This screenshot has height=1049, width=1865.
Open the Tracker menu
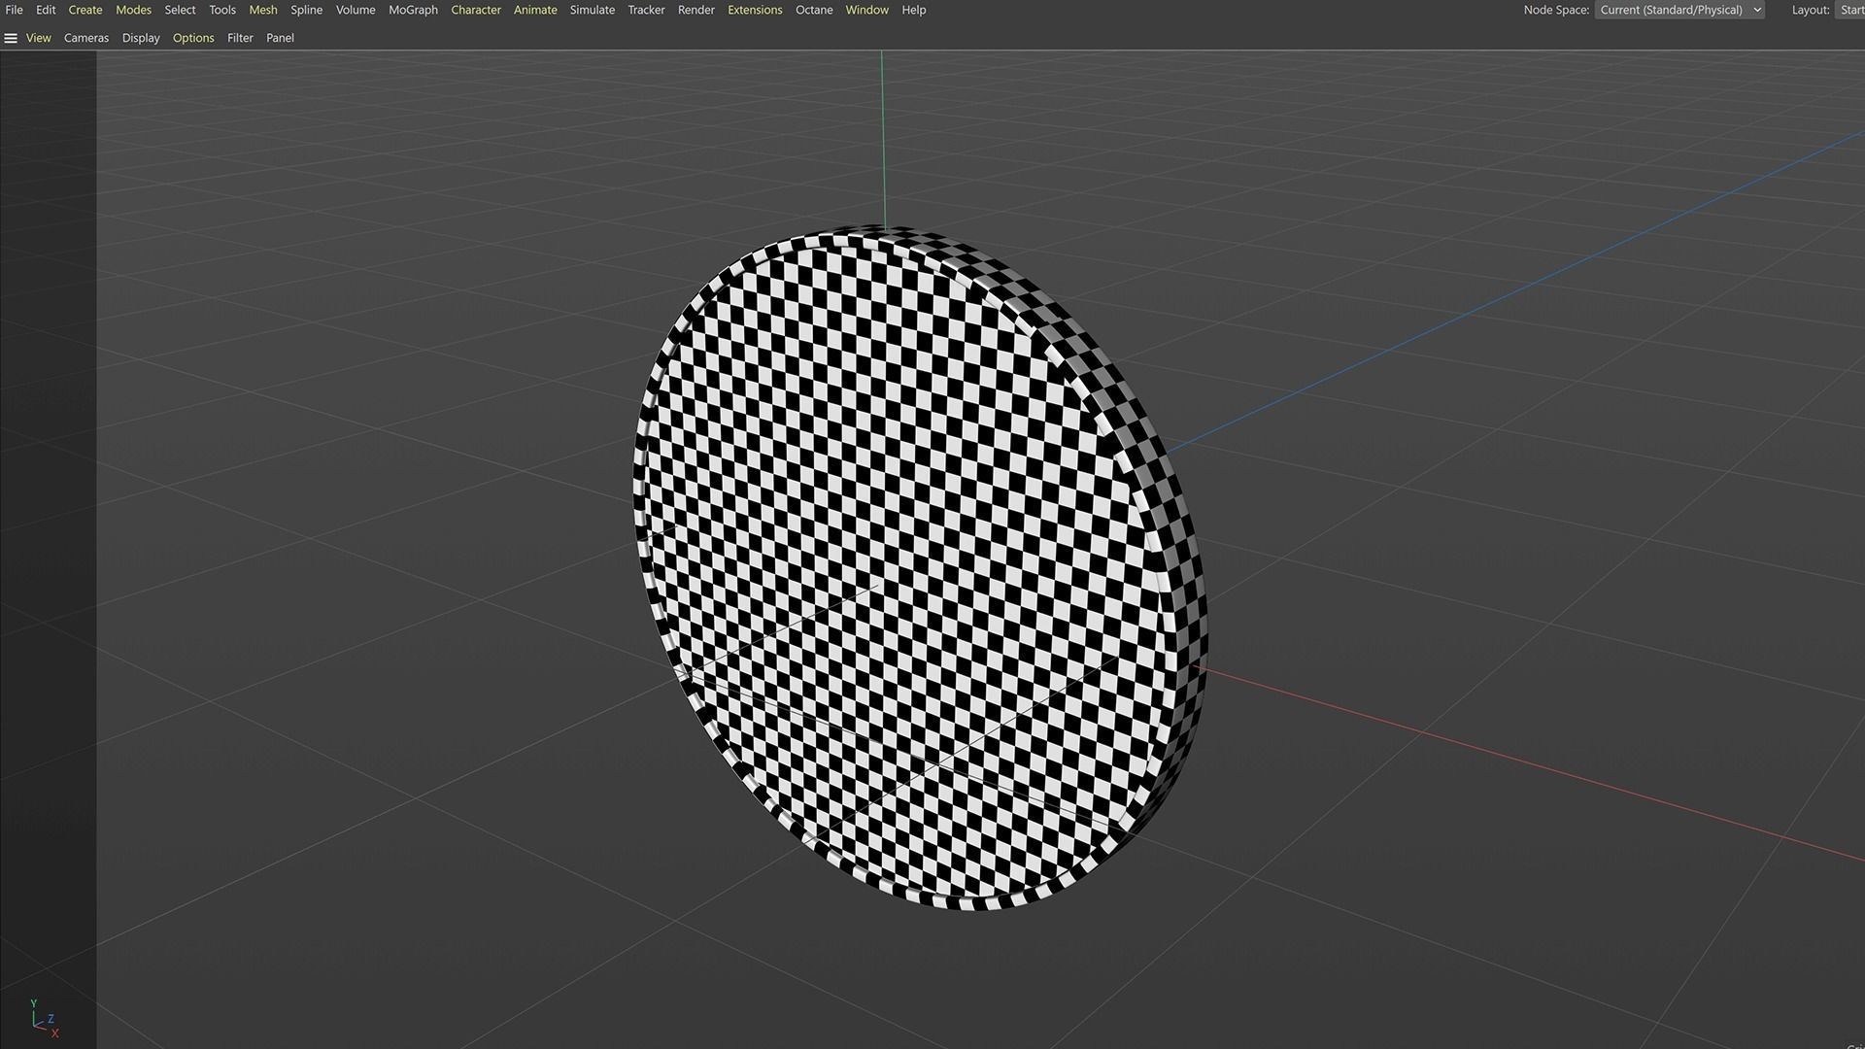point(646,10)
